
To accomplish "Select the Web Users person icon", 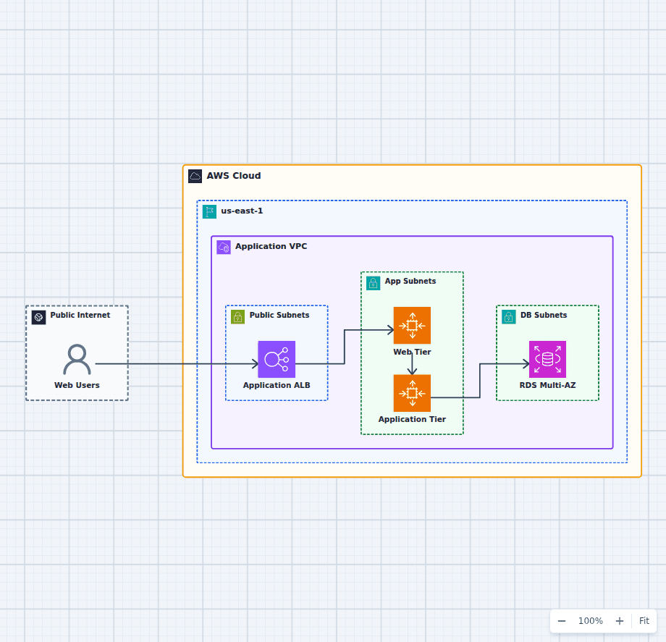I will (77, 359).
